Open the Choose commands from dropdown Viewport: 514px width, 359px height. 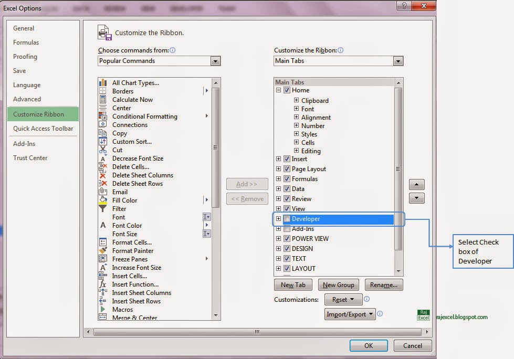tap(215, 61)
